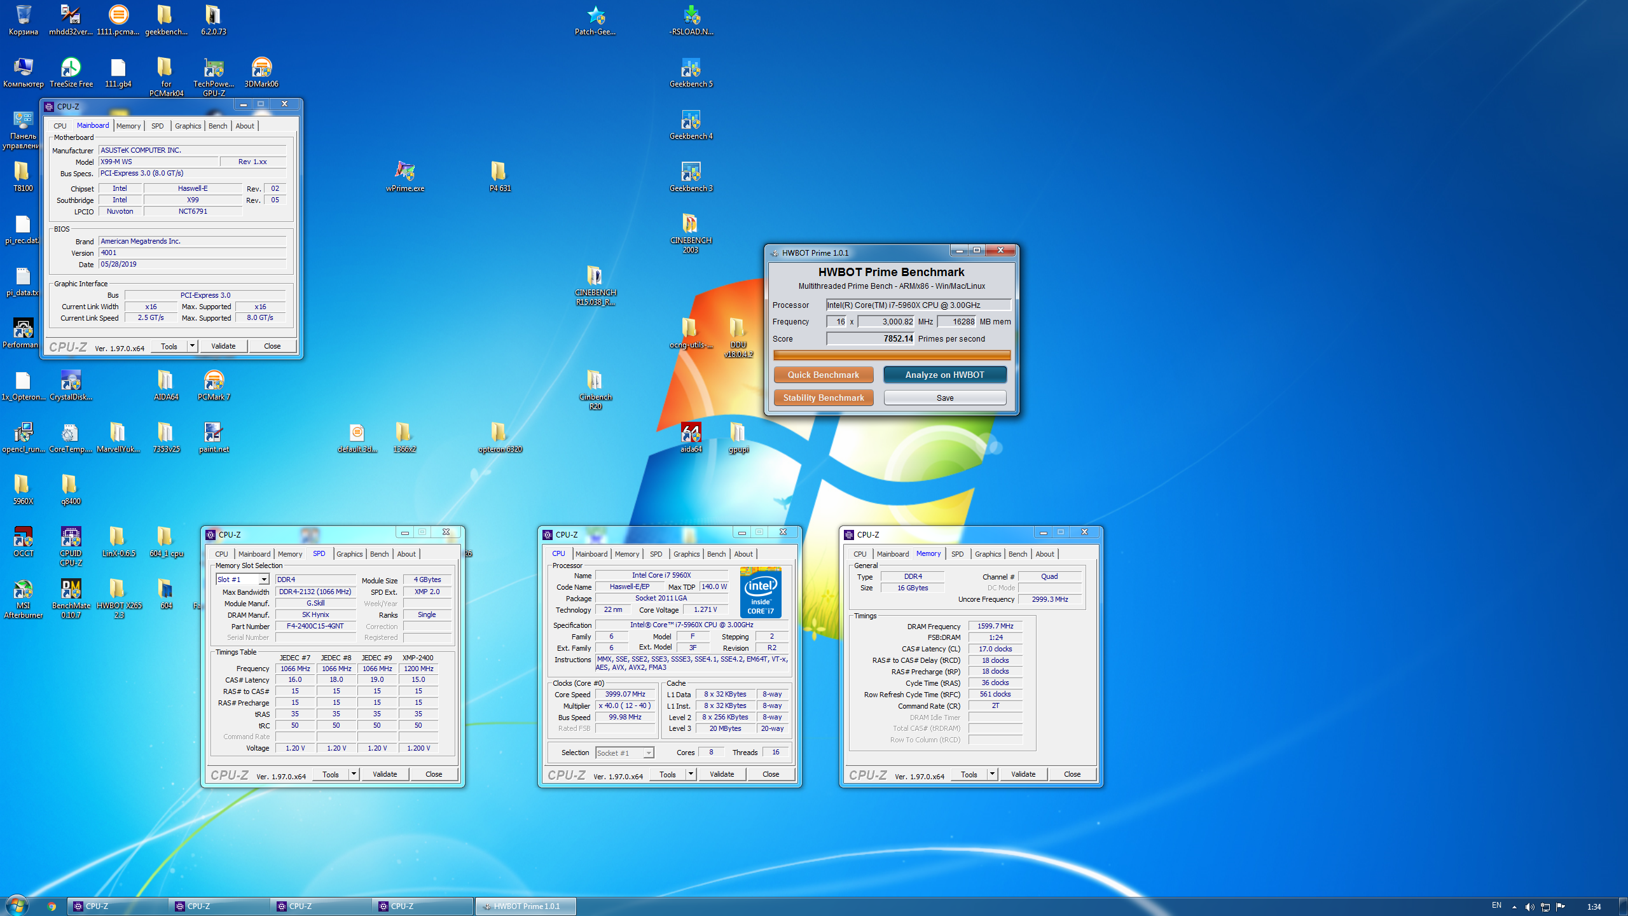
Task: Click the HWBOT Prime benchmark progress bar
Action: point(892,355)
